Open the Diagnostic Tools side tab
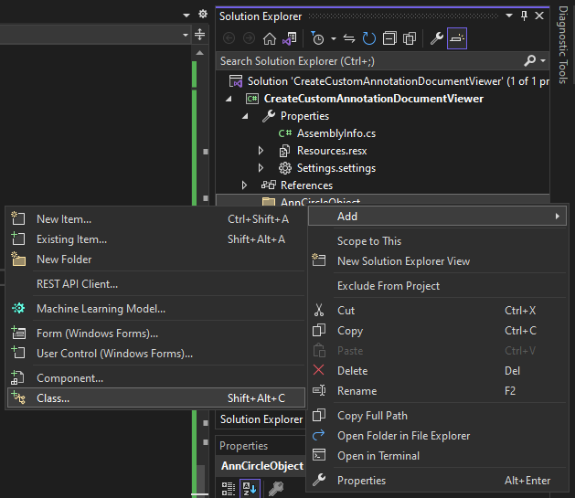 pyautogui.click(x=563, y=45)
